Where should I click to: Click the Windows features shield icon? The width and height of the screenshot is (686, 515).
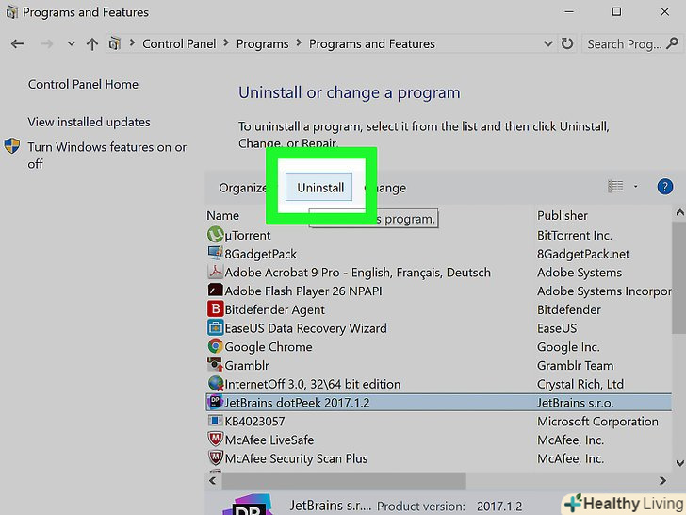[x=12, y=146]
